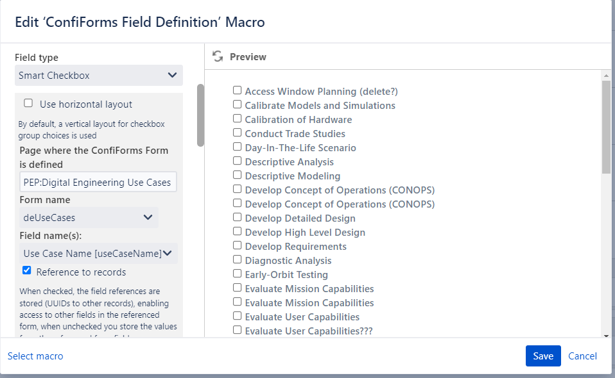Check Calibrate Models and Simulations
The height and width of the screenshot is (378, 615).
point(237,105)
